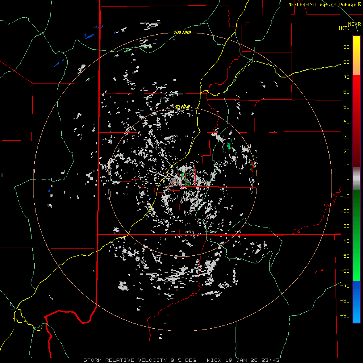Click the -70 value on velocity scale

345,286
